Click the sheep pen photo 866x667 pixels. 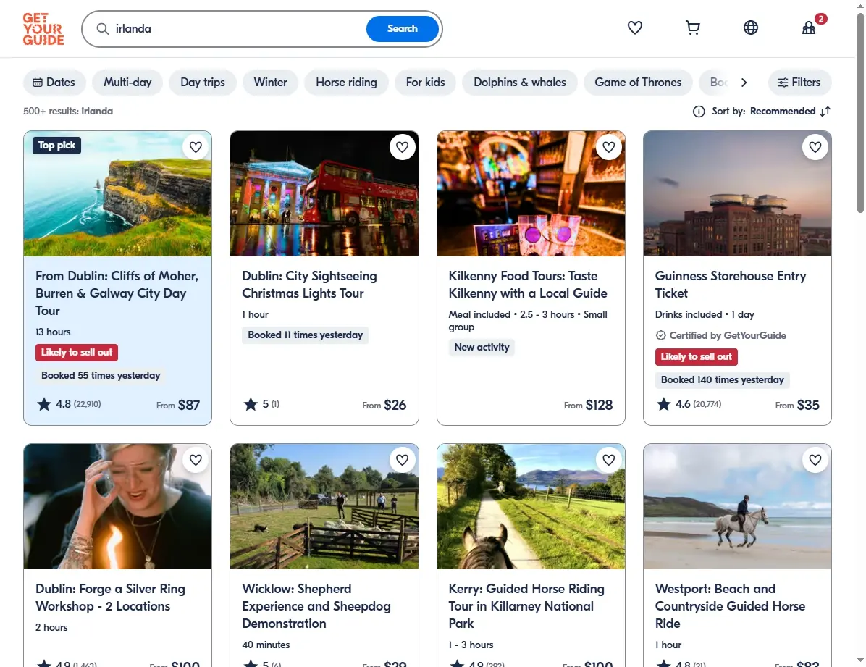tap(324, 506)
